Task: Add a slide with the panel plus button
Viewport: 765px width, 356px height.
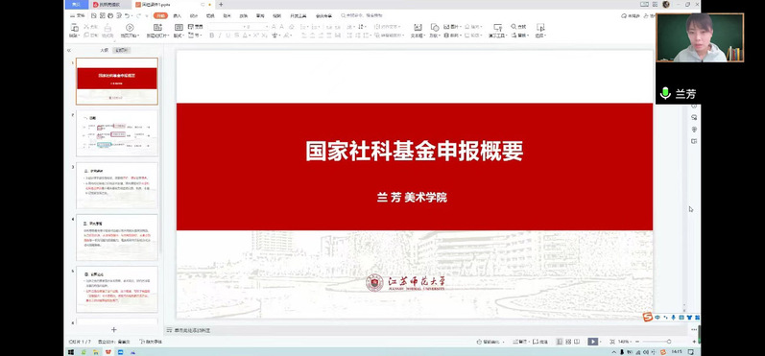Action: pyautogui.click(x=114, y=330)
